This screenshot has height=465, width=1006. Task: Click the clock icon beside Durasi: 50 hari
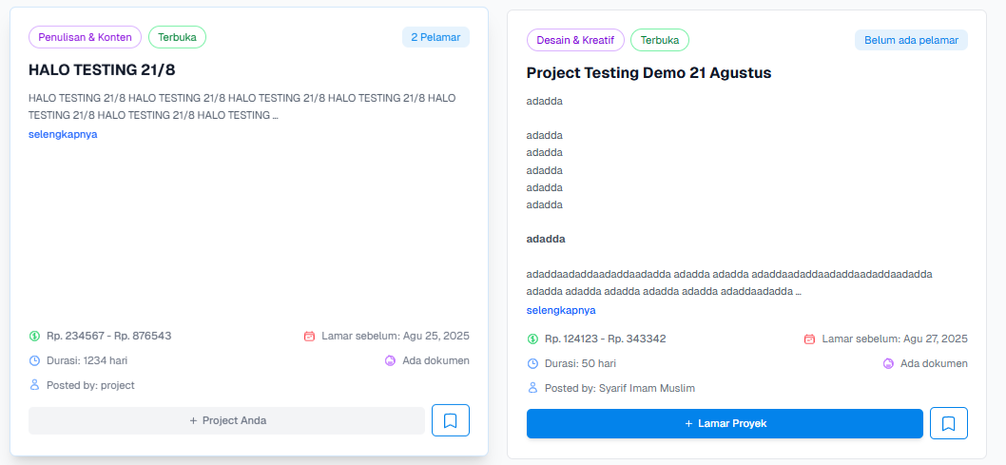click(x=532, y=363)
